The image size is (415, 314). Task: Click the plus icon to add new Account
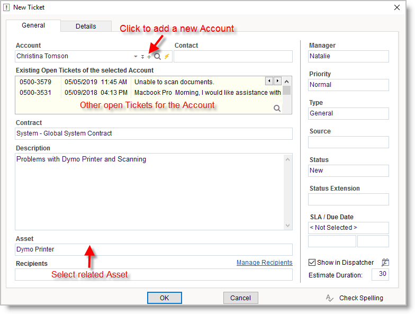coord(149,57)
